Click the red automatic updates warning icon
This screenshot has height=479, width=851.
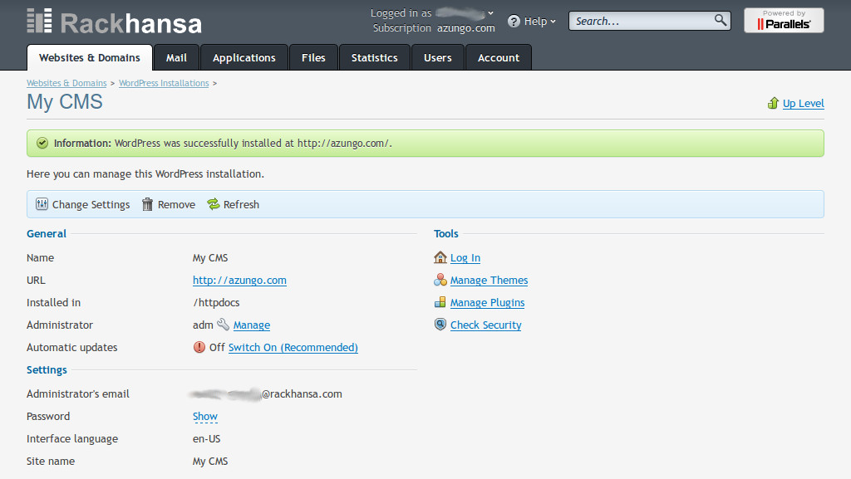[199, 347]
